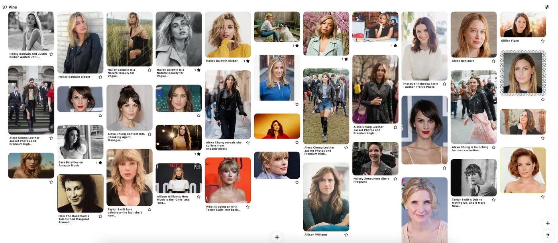Open the white sweater portrait above Rebecca Serle title
The width and height of the screenshot is (558, 243).
coord(424,46)
